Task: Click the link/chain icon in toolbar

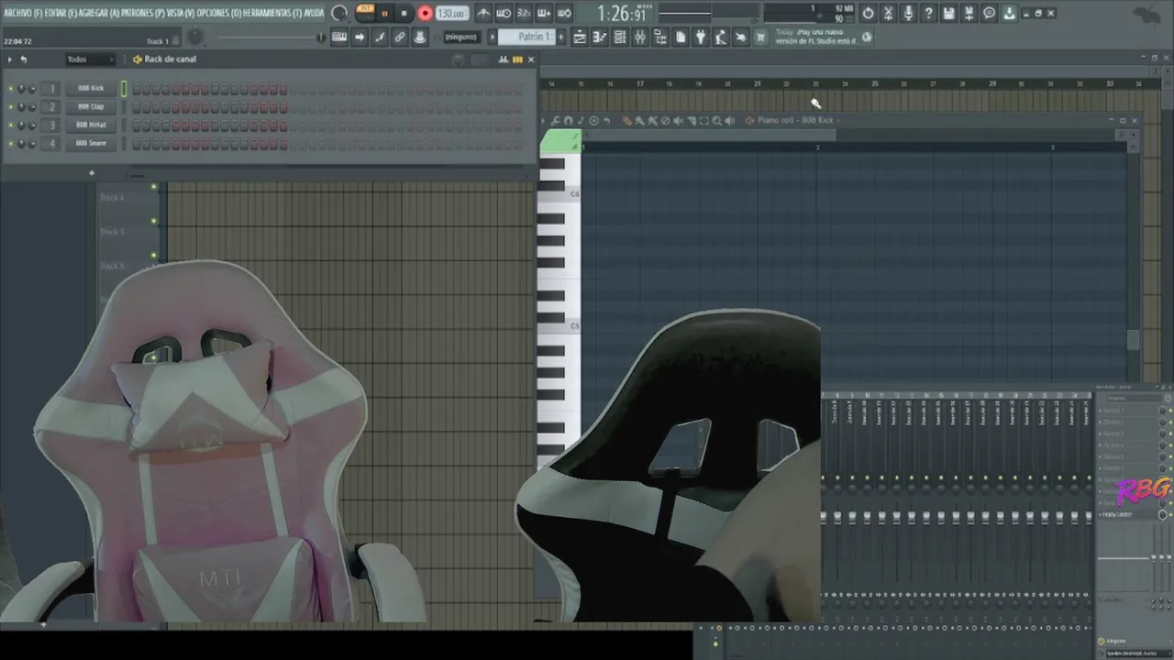Action: pyautogui.click(x=400, y=38)
